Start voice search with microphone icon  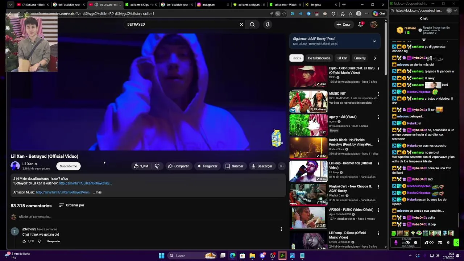coord(268,24)
